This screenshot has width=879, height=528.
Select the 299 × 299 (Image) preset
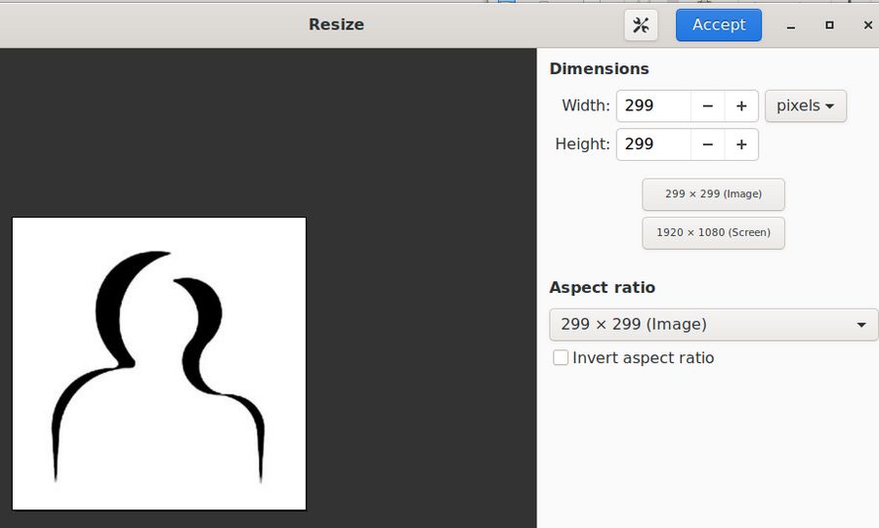[x=713, y=194]
